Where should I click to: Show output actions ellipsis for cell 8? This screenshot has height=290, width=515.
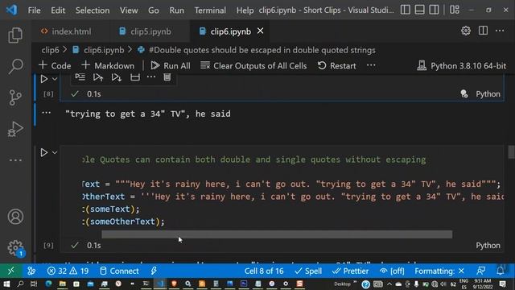tap(47, 113)
